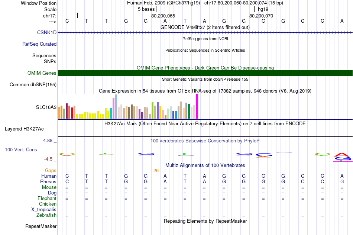Click the Human Feb. 2009 (GRCh37/hg19) text

tap(163, 3)
